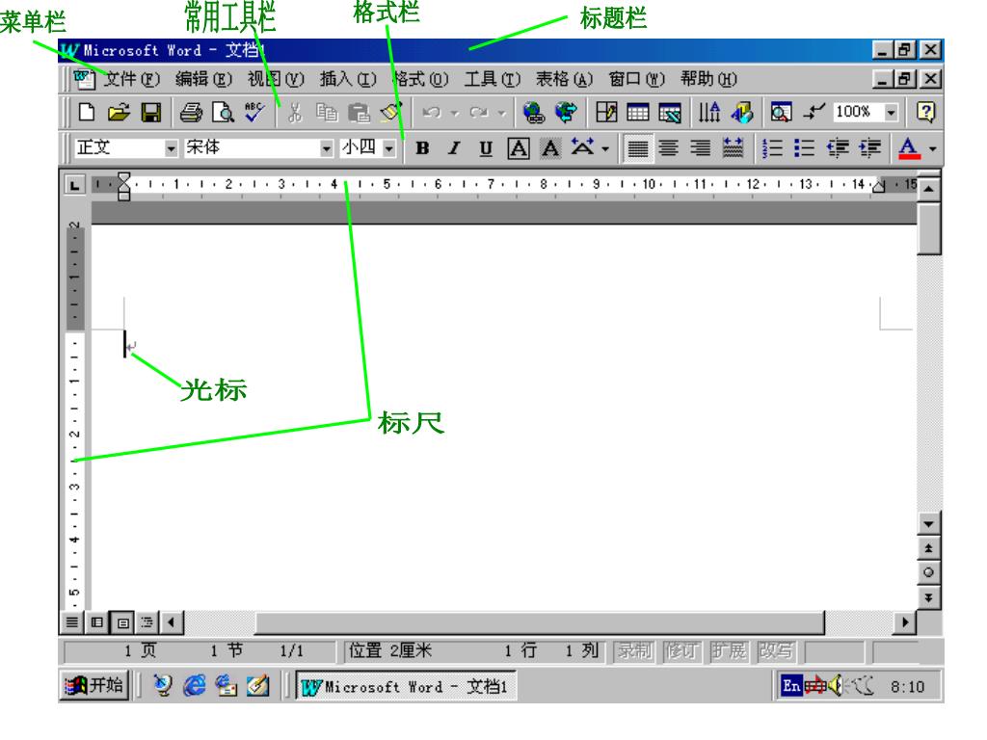Apply character border A icon

point(519,148)
